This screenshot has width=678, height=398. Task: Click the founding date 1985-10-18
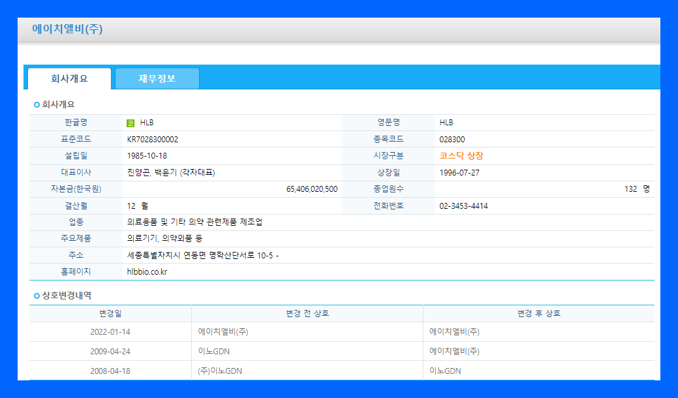[147, 155]
